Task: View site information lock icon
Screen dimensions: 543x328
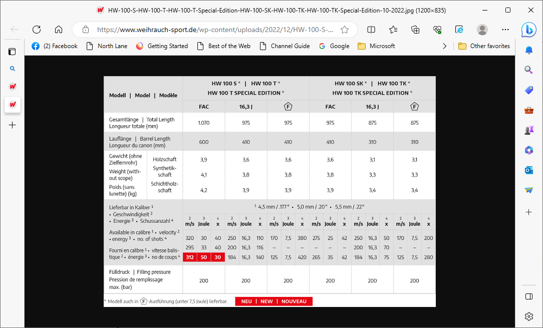Action: coord(86,30)
